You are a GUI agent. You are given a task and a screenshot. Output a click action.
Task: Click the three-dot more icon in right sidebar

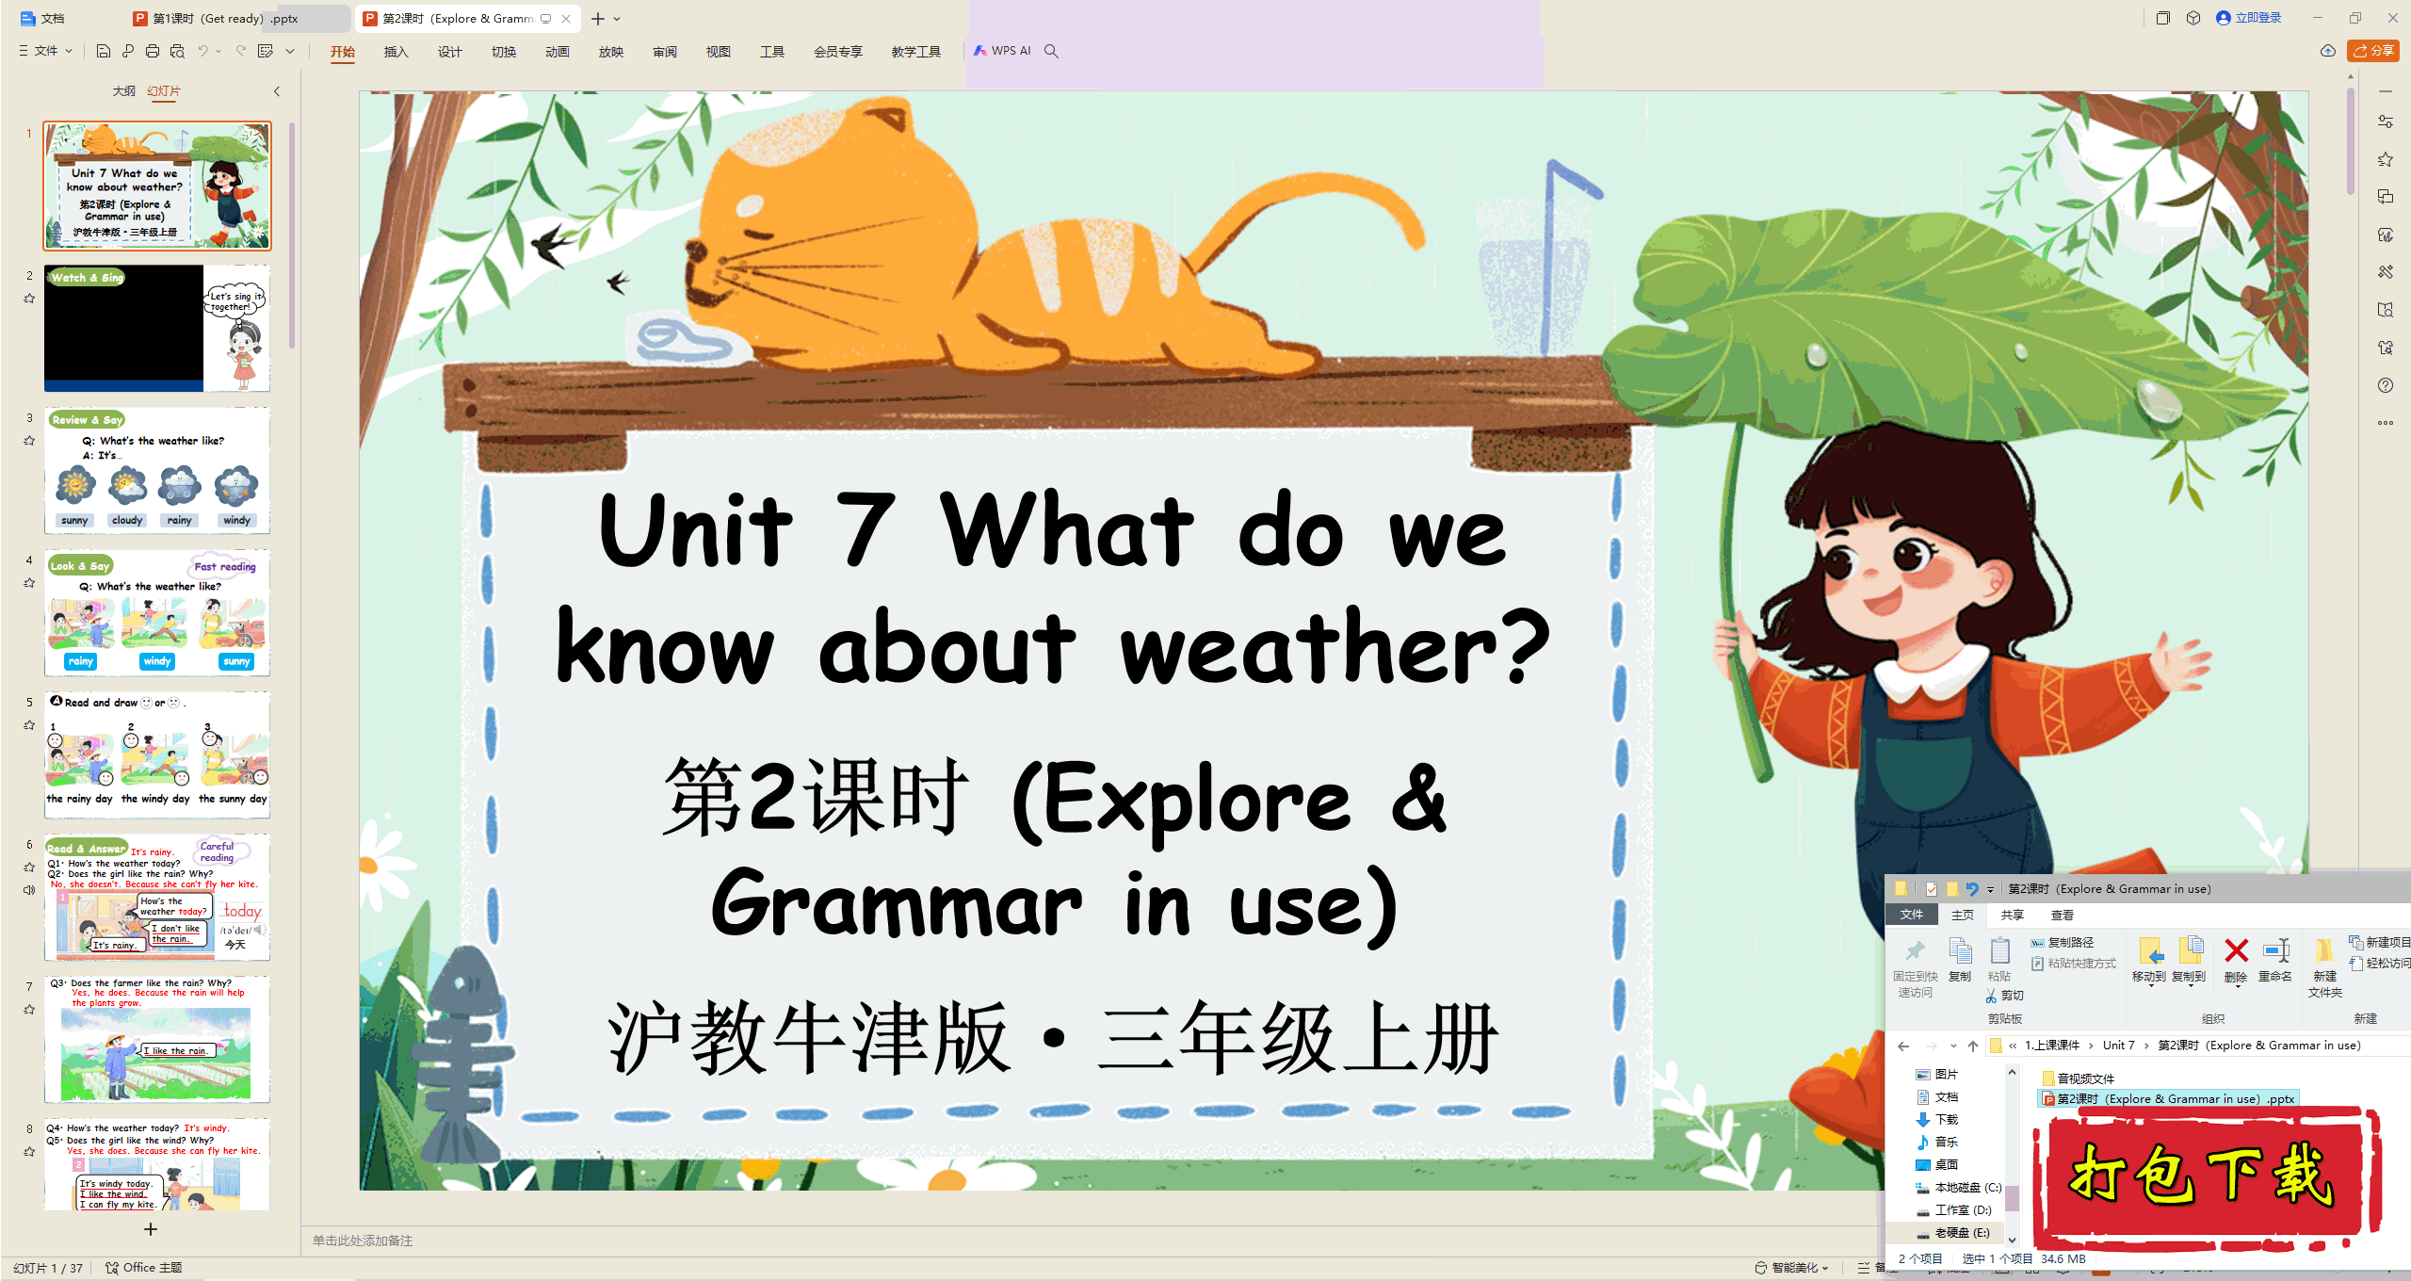[x=2386, y=423]
